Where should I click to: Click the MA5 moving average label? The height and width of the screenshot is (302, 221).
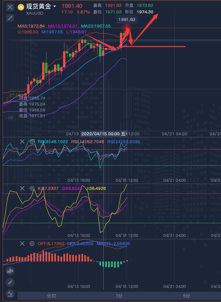[x=31, y=26]
